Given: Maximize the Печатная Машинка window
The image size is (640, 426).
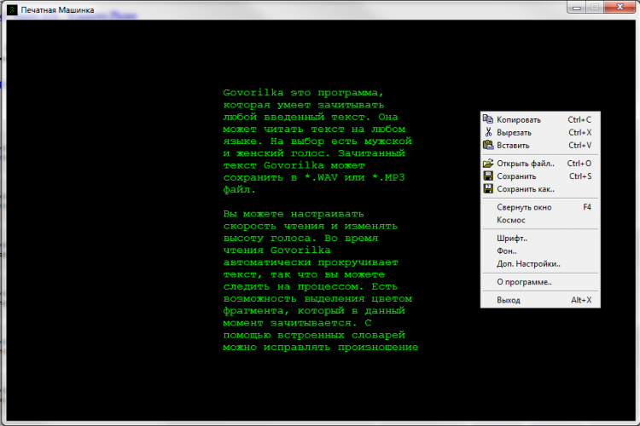Looking at the screenshot, I should point(594,7).
